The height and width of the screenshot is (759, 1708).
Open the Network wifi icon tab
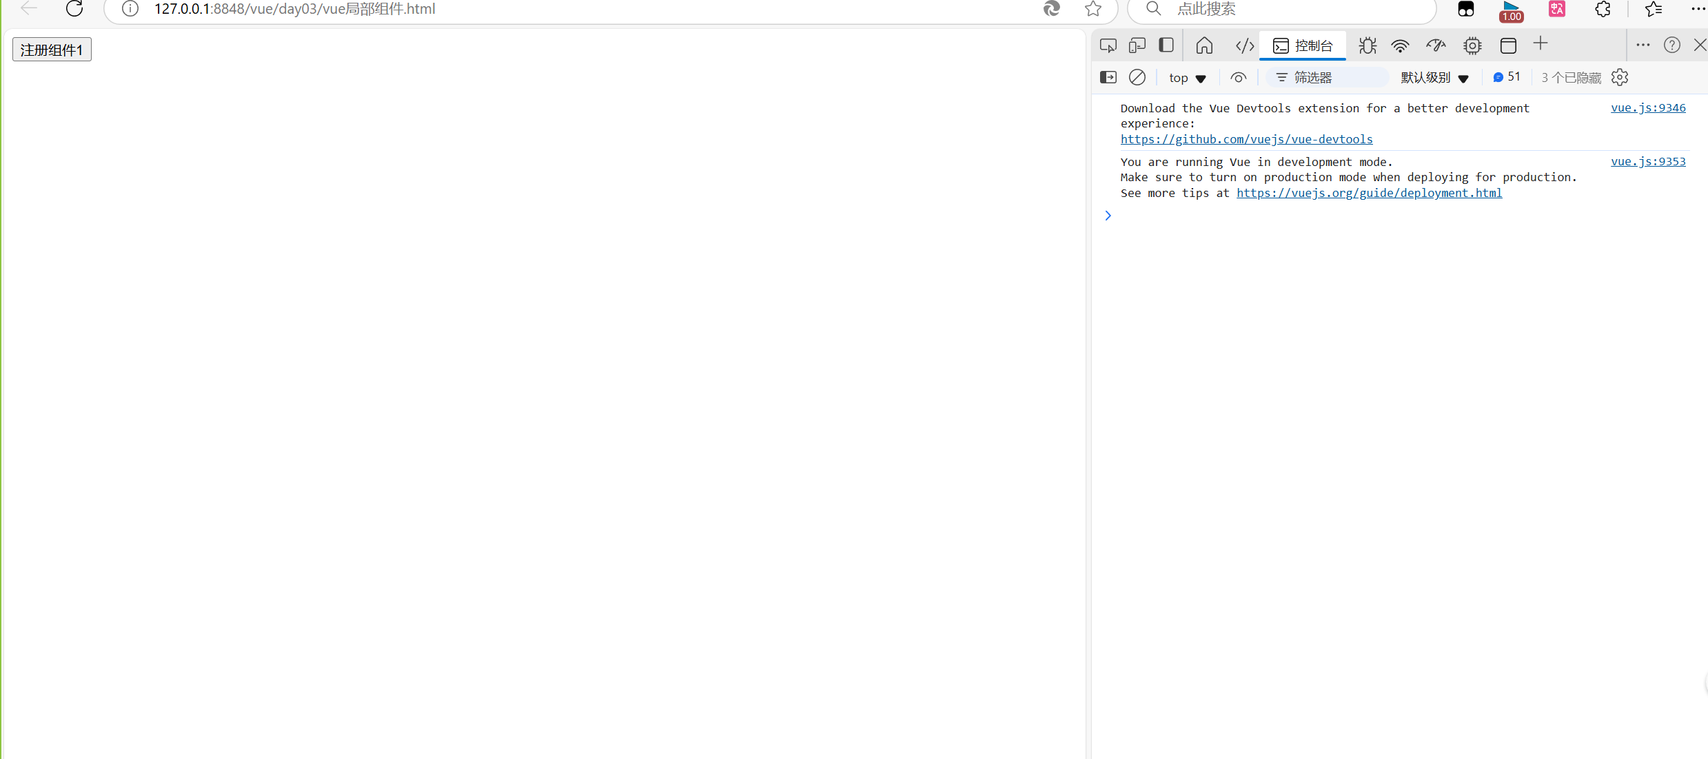click(1400, 45)
